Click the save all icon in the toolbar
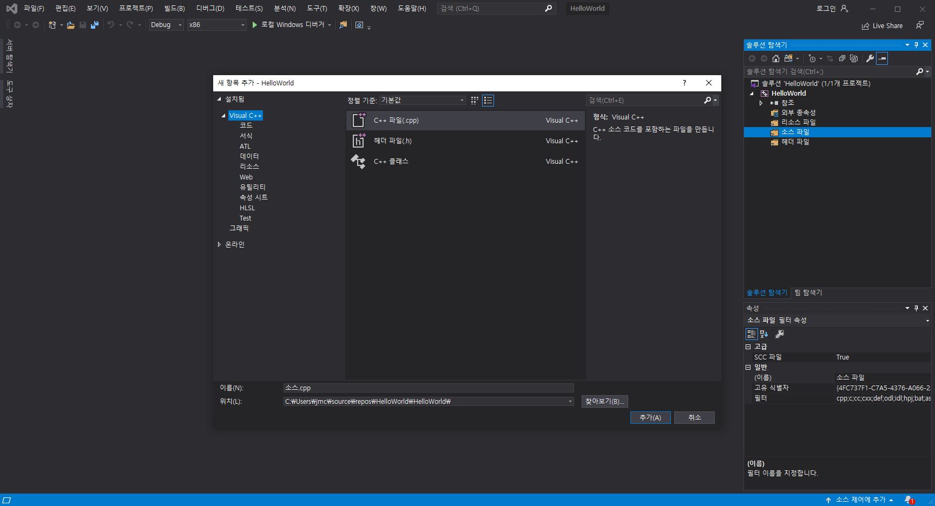The width and height of the screenshot is (935, 506). [x=95, y=25]
